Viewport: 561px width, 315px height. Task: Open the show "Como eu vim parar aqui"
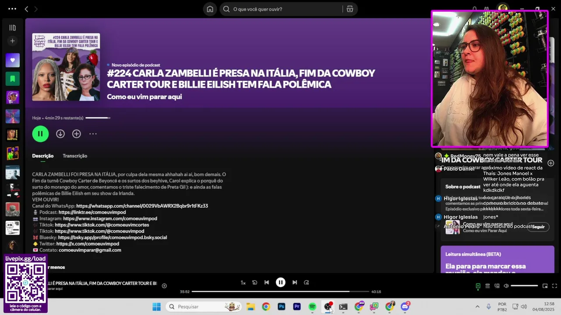(x=144, y=97)
